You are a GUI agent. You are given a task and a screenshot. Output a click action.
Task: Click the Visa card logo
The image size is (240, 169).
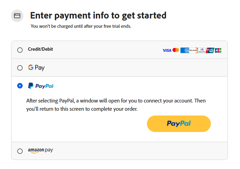click(x=167, y=50)
